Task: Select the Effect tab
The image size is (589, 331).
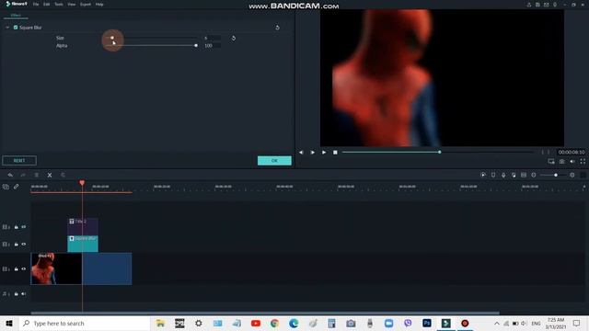Action: click(x=16, y=15)
